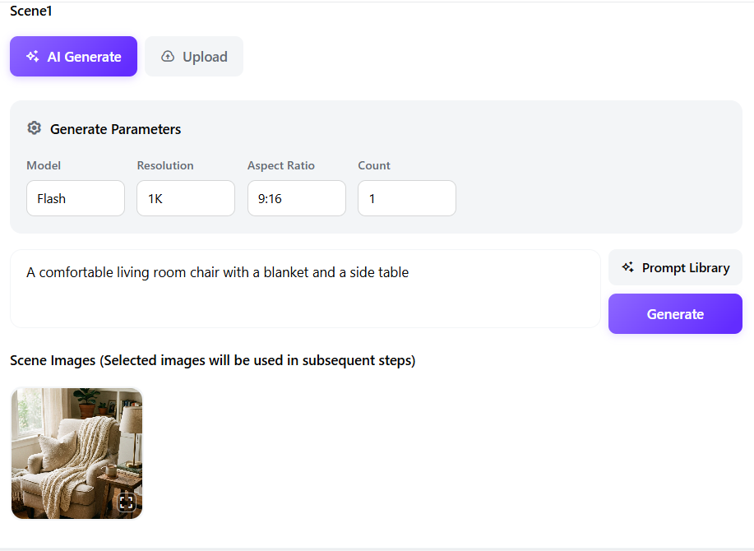Switch to the Upload tab
Viewport: 754px width, 551px height.
(x=194, y=56)
